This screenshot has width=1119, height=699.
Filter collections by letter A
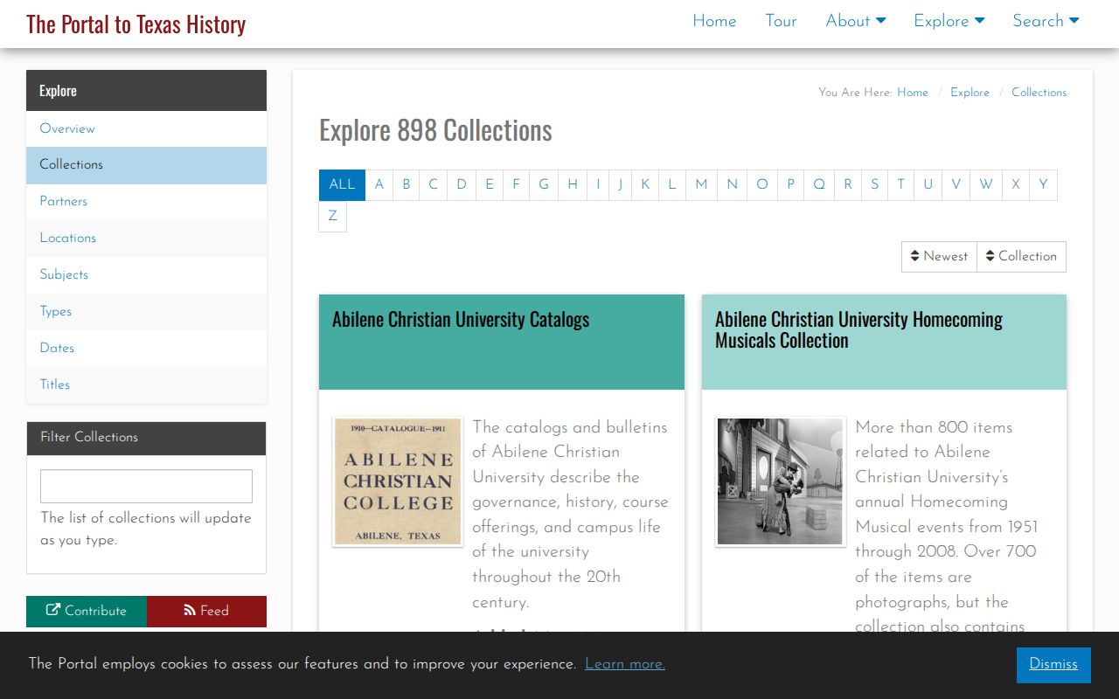click(x=379, y=185)
